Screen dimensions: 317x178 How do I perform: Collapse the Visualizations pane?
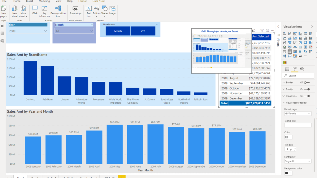click(x=312, y=27)
